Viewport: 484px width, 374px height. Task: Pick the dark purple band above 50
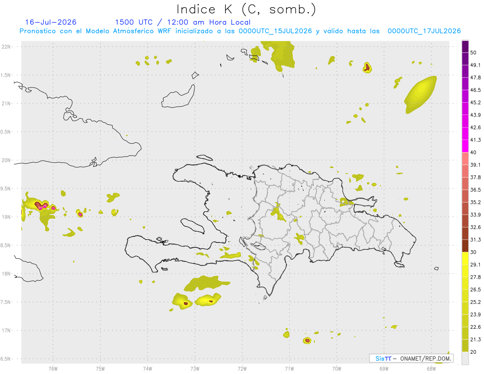tap(465, 46)
